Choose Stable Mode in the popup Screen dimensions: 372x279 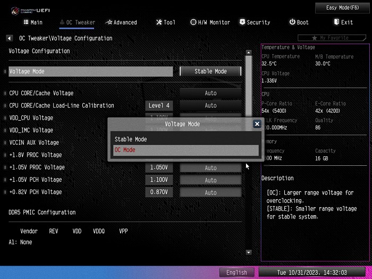pos(186,139)
